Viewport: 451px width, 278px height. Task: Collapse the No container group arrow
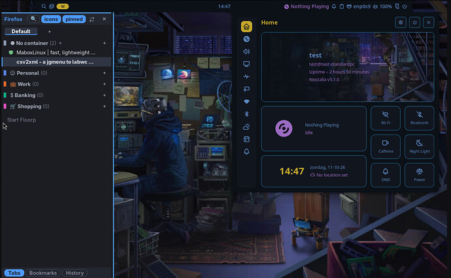60,43
